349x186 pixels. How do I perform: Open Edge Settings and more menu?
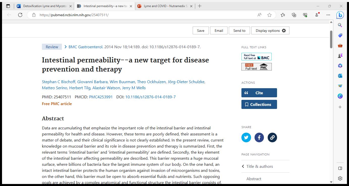coord(328,15)
